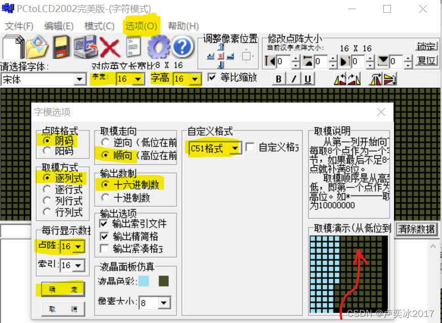Shift pixels down with the down arrow
The width and height of the screenshot is (442, 323).
pos(220,65)
